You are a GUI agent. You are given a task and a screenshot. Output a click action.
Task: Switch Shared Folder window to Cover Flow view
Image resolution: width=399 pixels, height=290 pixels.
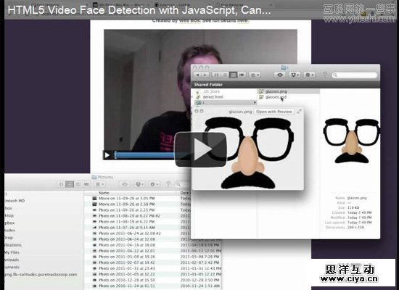pos(242,75)
